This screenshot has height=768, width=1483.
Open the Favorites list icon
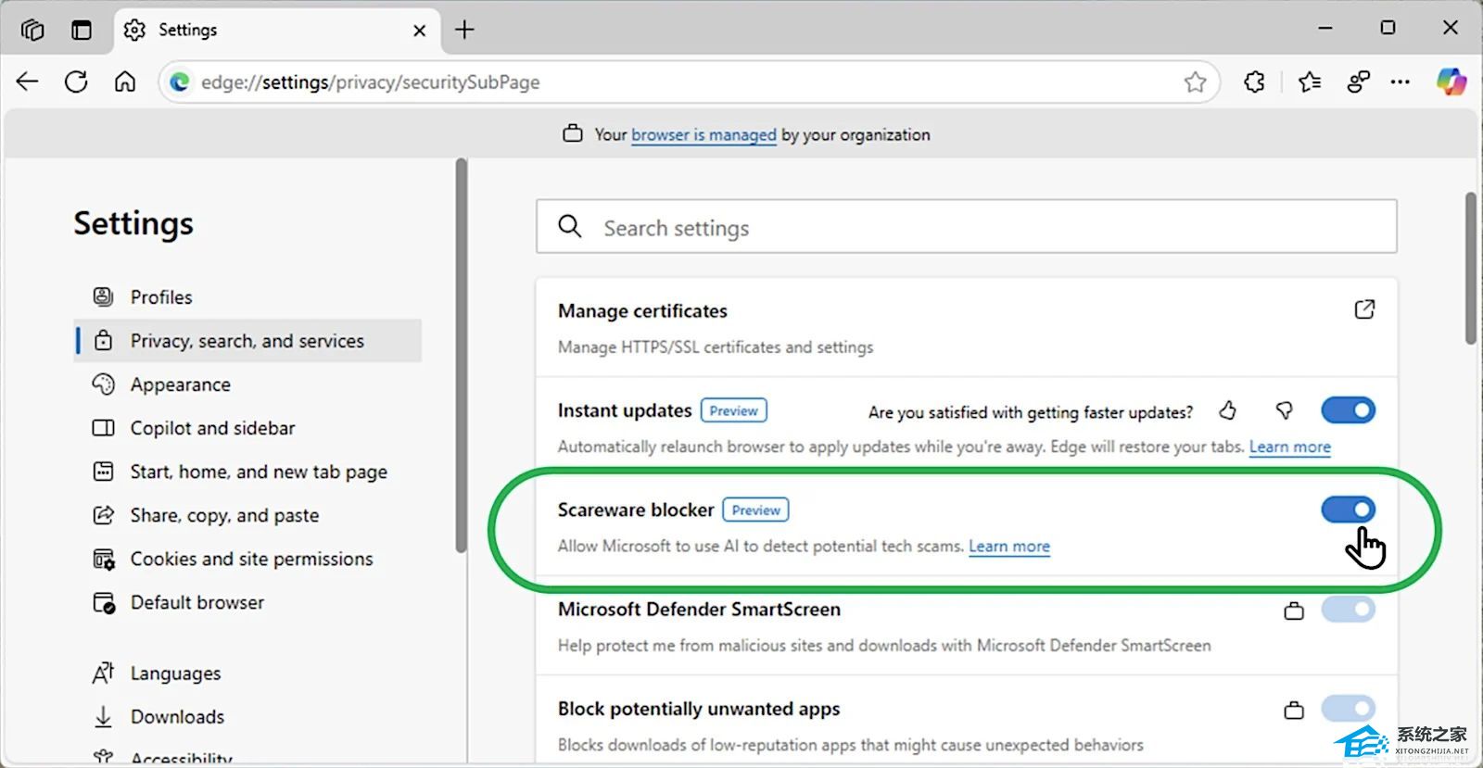(x=1310, y=82)
